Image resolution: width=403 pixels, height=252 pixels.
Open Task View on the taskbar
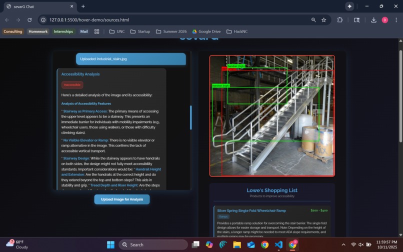tap(195, 244)
